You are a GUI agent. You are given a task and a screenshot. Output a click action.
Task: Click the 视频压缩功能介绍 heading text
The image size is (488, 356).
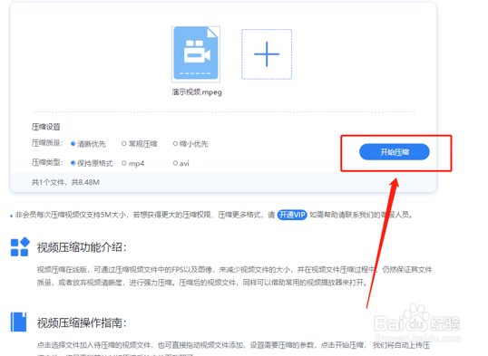pyautogui.click(x=82, y=247)
